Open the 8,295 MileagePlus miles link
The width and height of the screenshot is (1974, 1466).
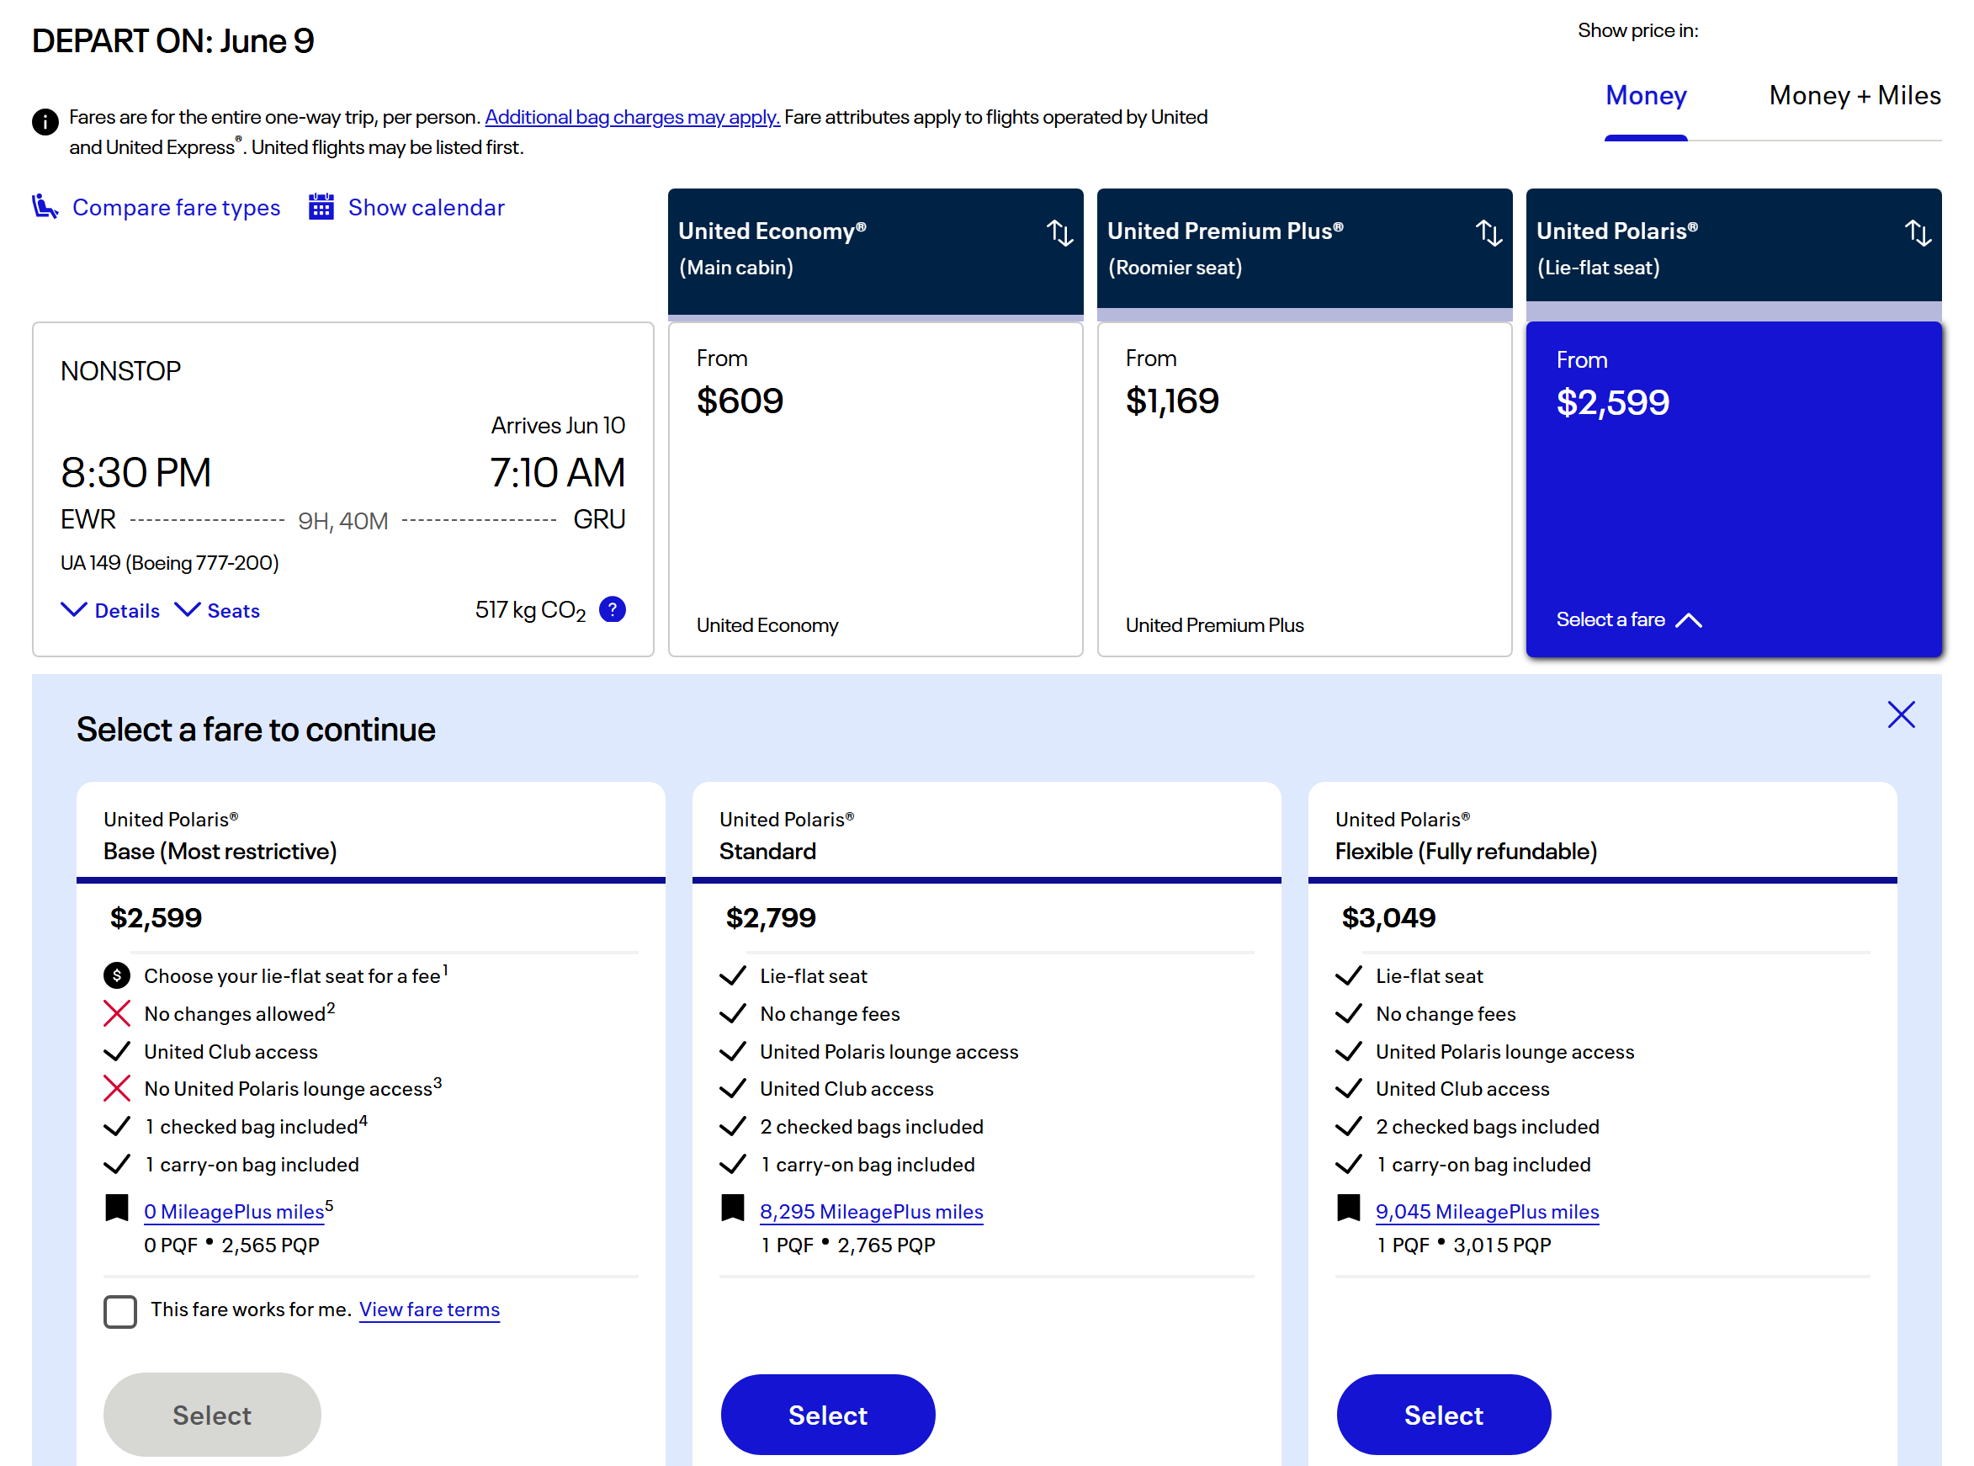870,1211
